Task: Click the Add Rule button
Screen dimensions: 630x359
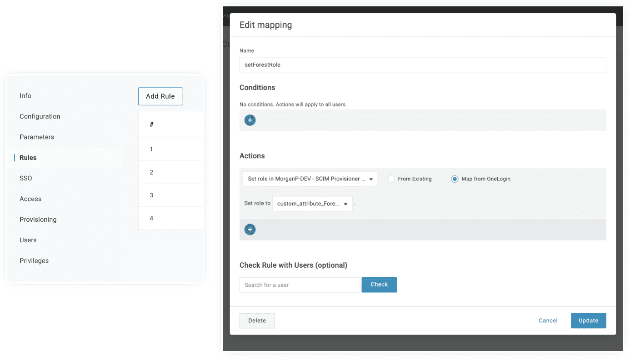Action: coord(160,96)
